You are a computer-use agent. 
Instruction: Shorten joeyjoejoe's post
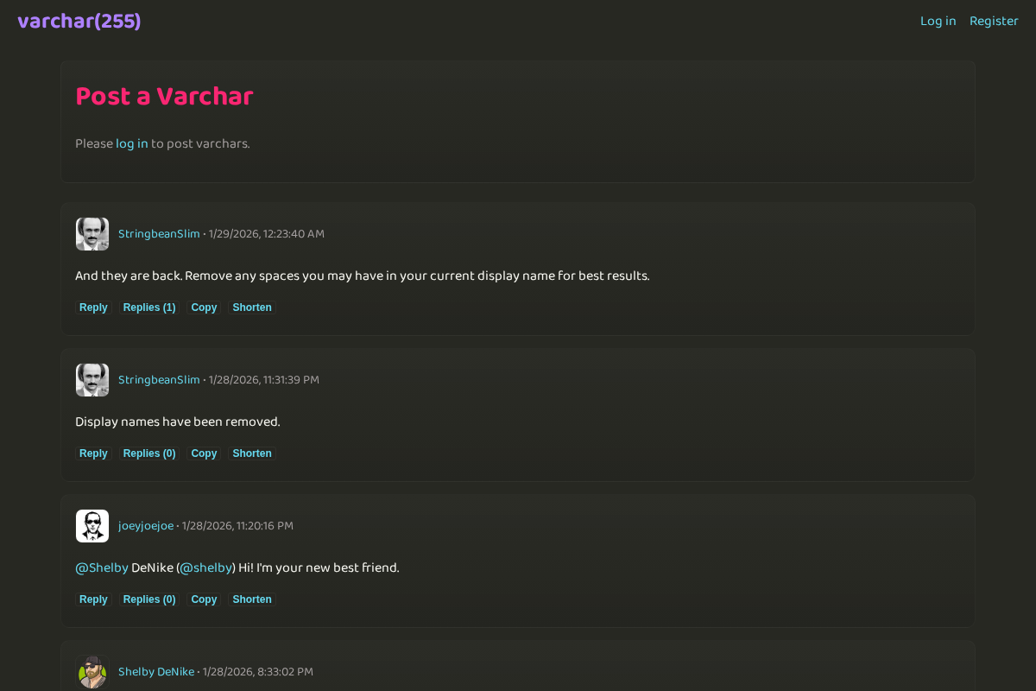[x=252, y=599]
